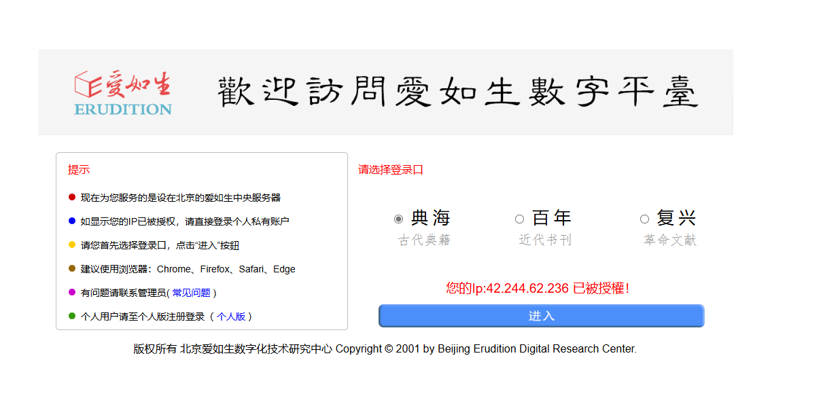The width and height of the screenshot is (823, 396).
Task: Click the 现在为您服务的是设在北京的爱如生中央服务器 line
Action: (181, 198)
